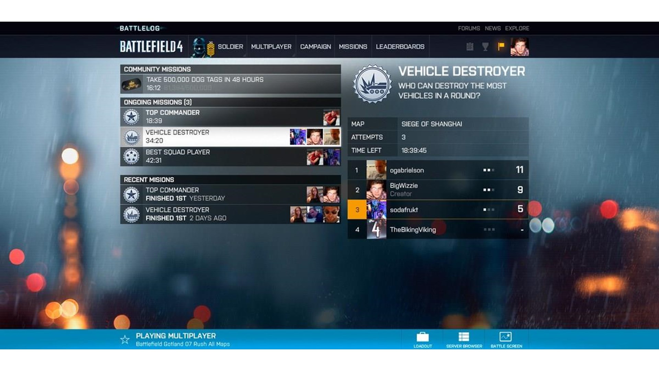Click the dog tag community mission icon
This screenshot has height=371, width=659.
pos(131,84)
